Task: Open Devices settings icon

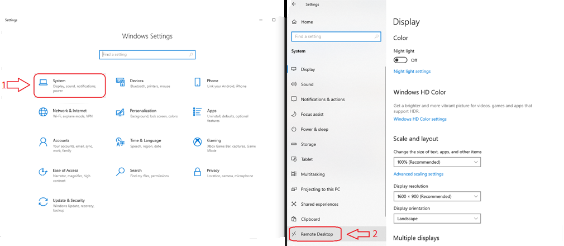Action: click(120, 82)
